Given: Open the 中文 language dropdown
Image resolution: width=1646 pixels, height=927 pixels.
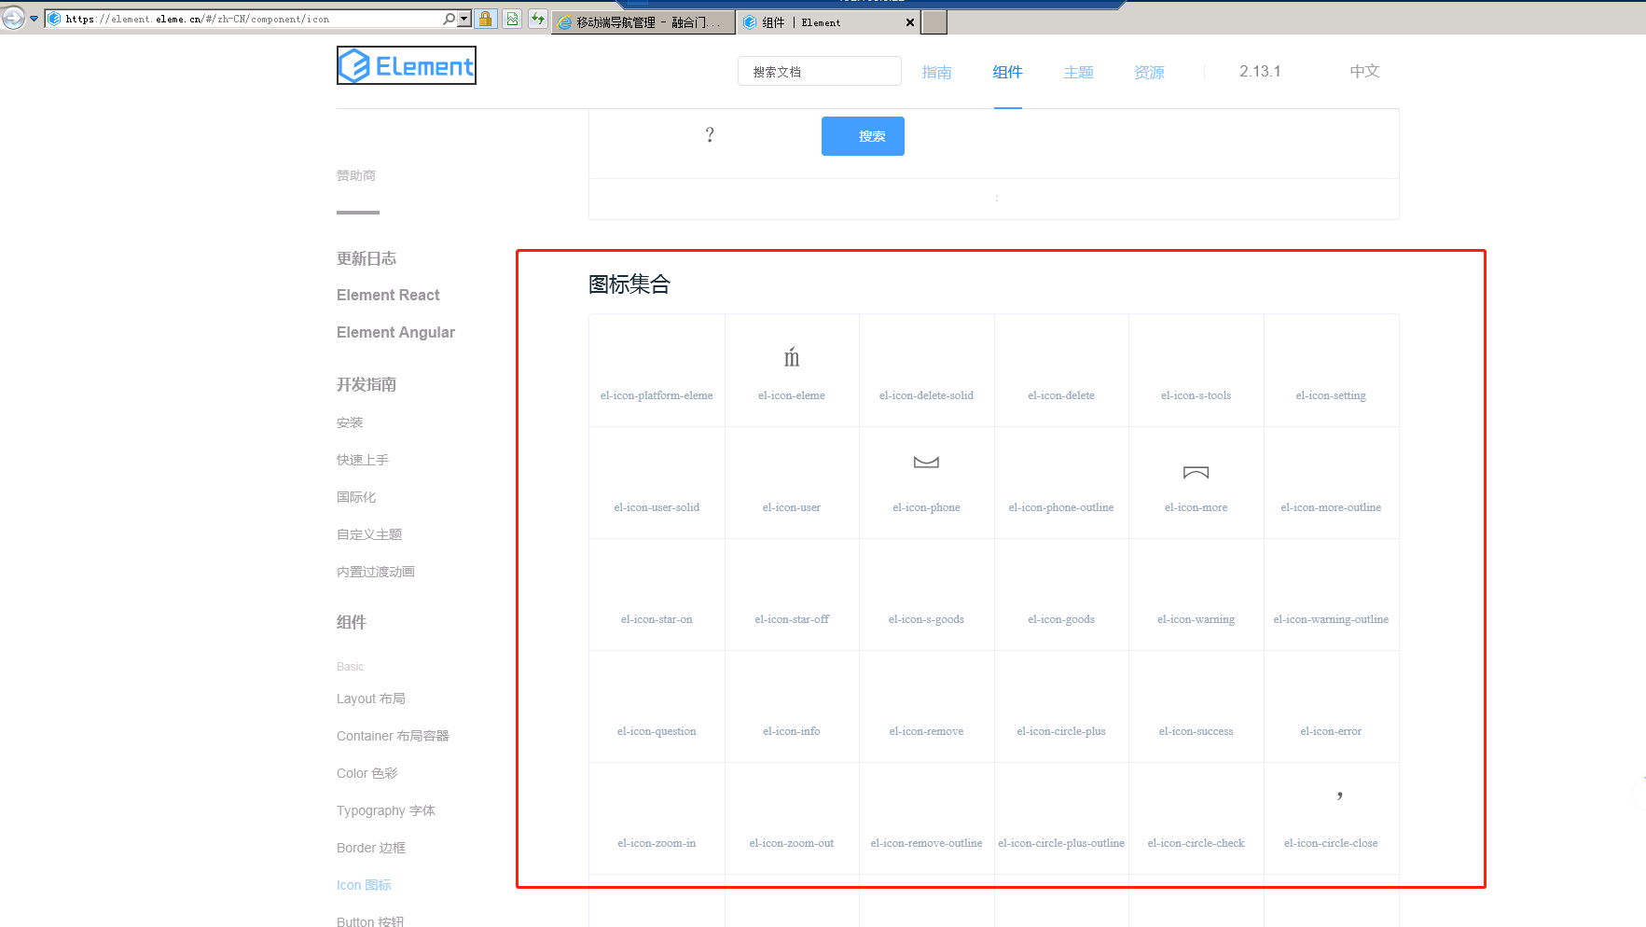Looking at the screenshot, I should [1364, 72].
